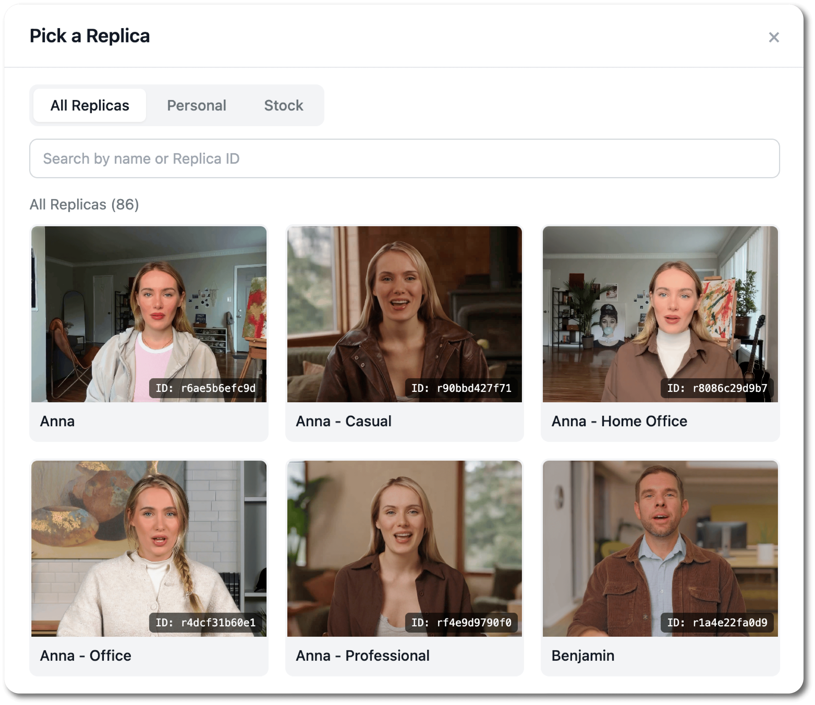Open the Stock replicas tab
Image resolution: width=815 pixels, height=705 pixels.
point(283,105)
